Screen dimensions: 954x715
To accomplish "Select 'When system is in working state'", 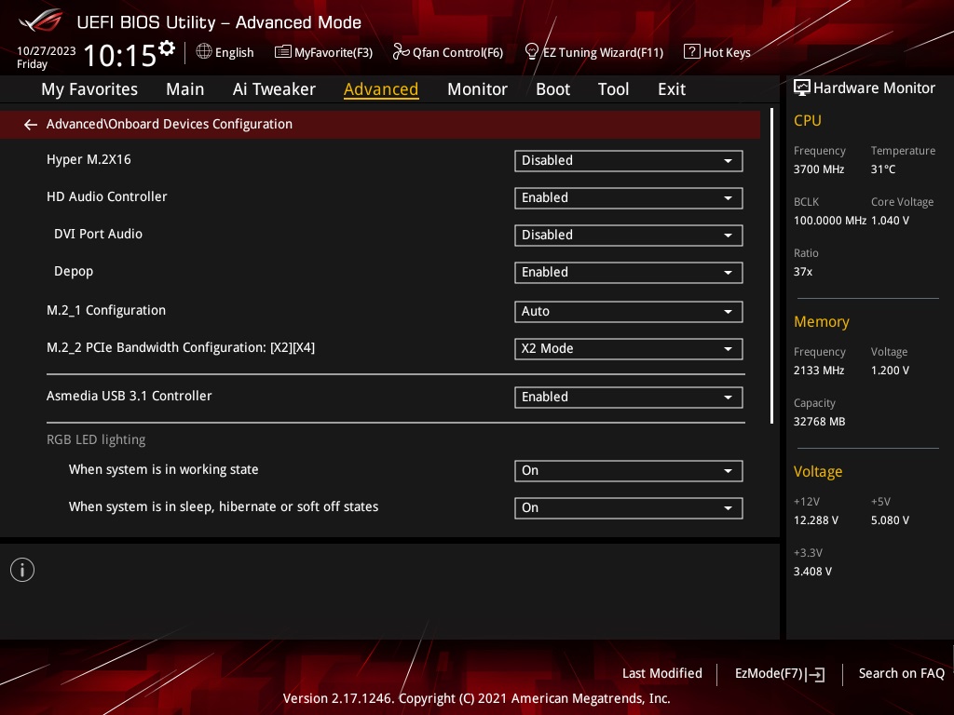I will coord(164,469).
